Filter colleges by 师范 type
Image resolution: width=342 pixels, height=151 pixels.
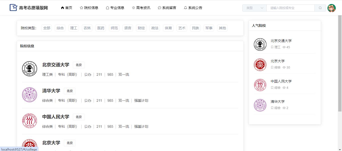click(x=114, y=28)
